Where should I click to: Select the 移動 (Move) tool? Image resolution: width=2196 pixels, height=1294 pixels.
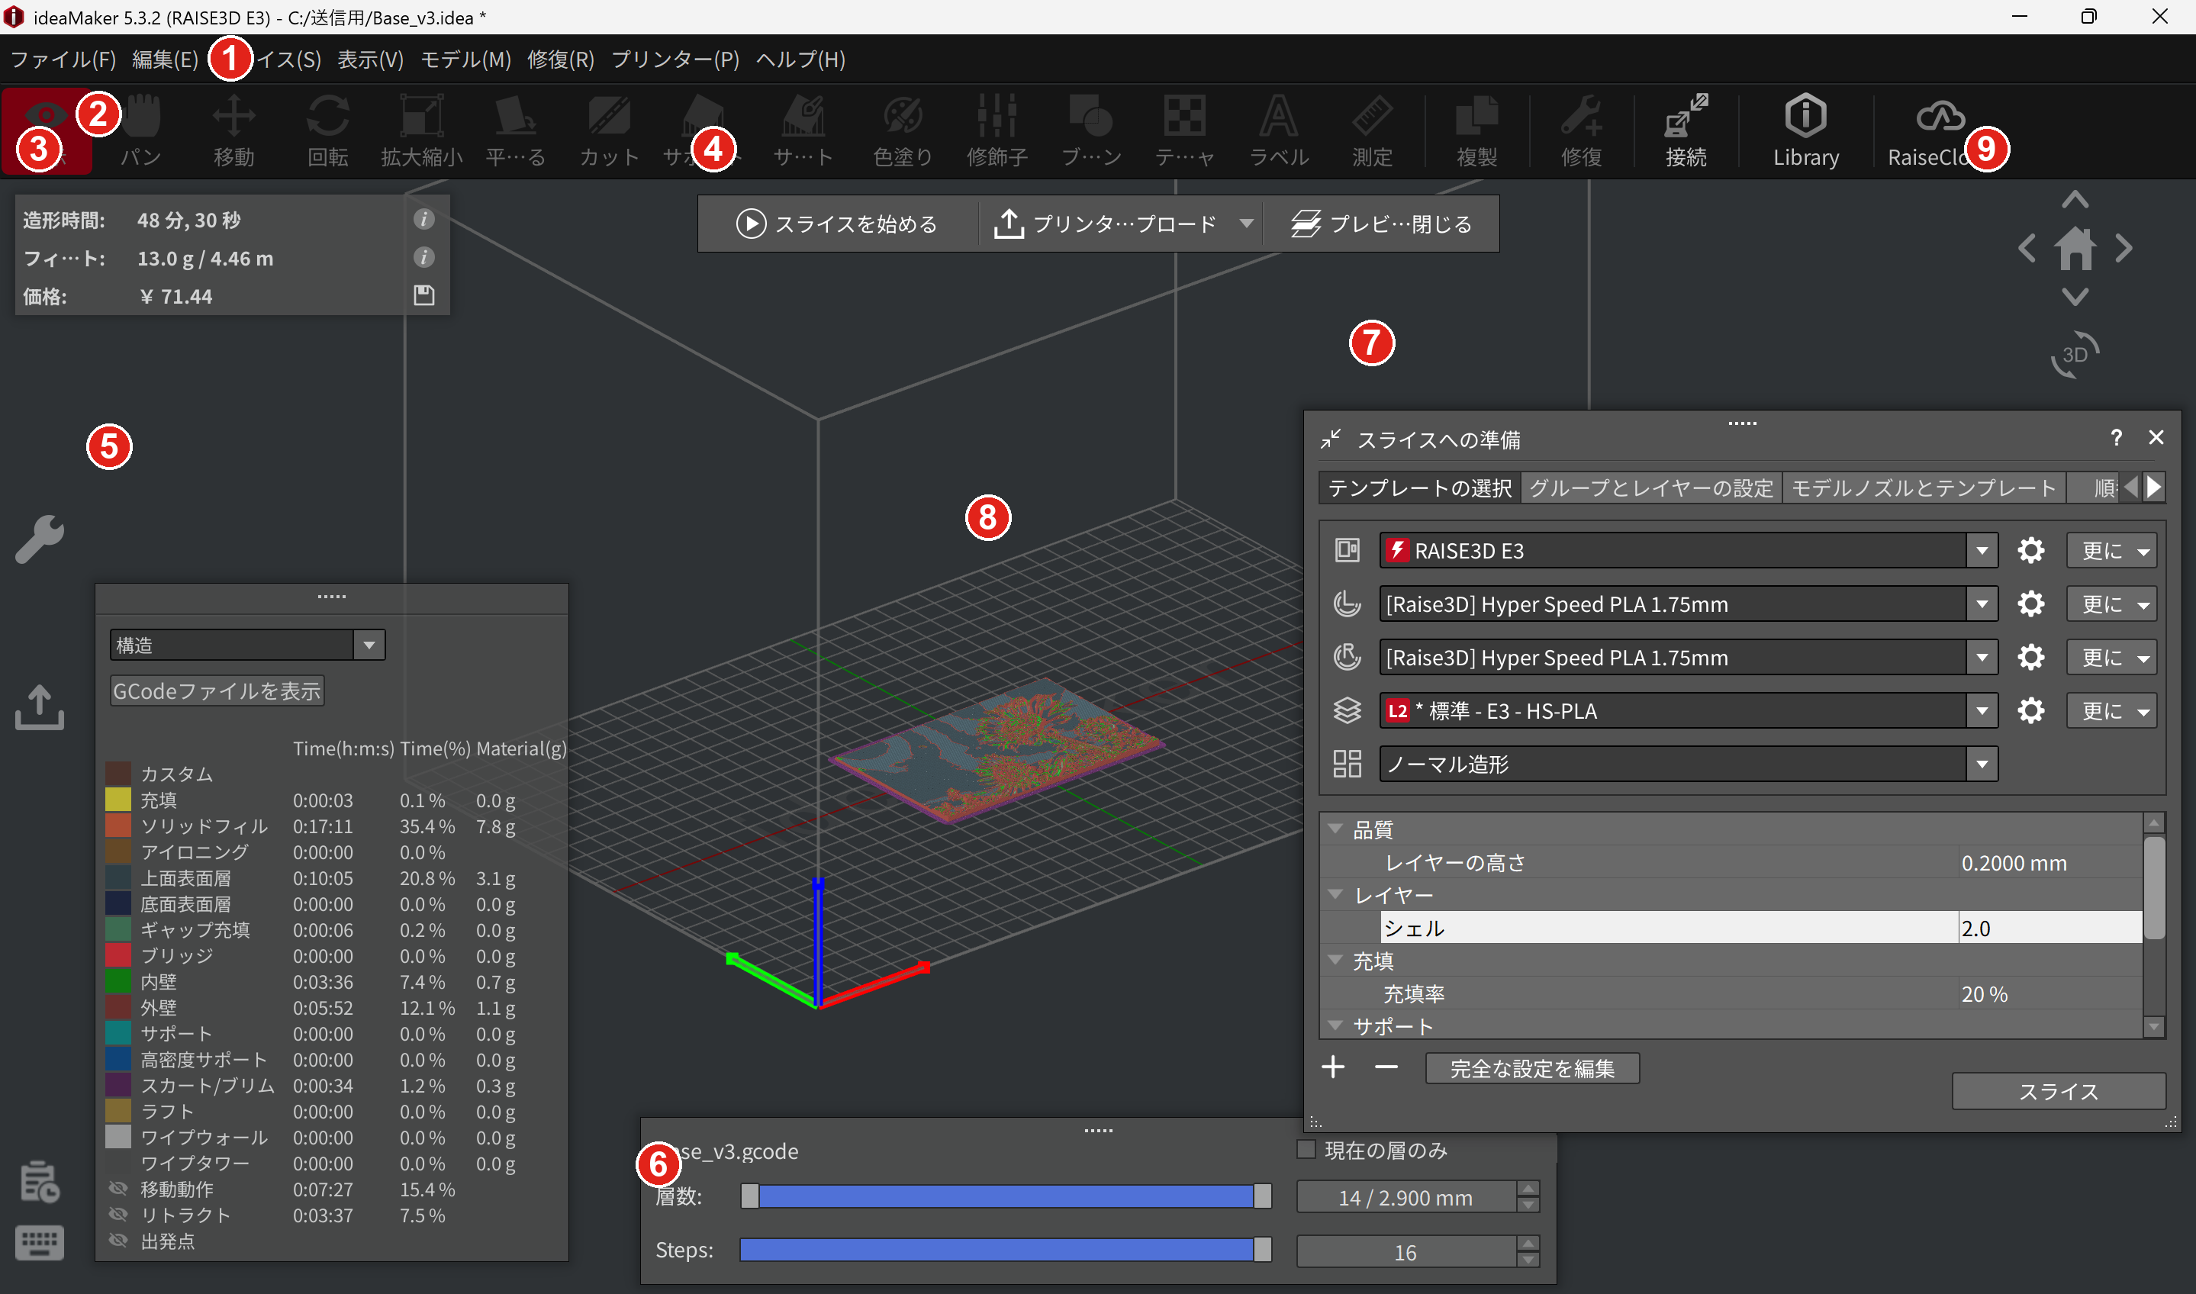[233, 132]
